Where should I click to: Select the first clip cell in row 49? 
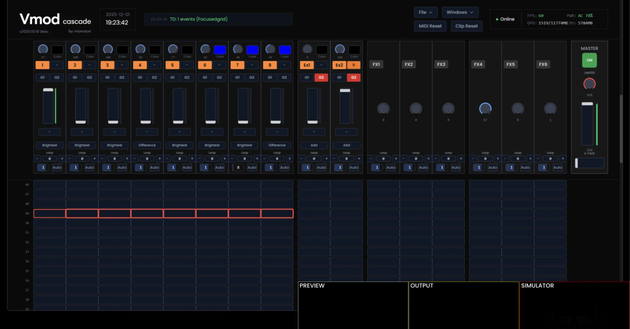click(x=50, y=214)
